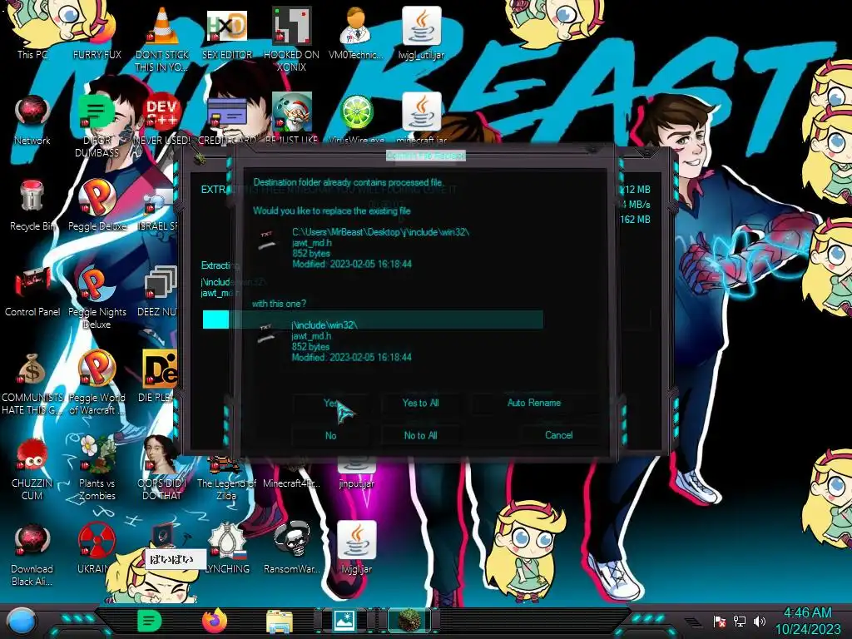Viewport: 852px width, 639px height.
Task: Cancel the file replace prompt
Action: (558, 435)
